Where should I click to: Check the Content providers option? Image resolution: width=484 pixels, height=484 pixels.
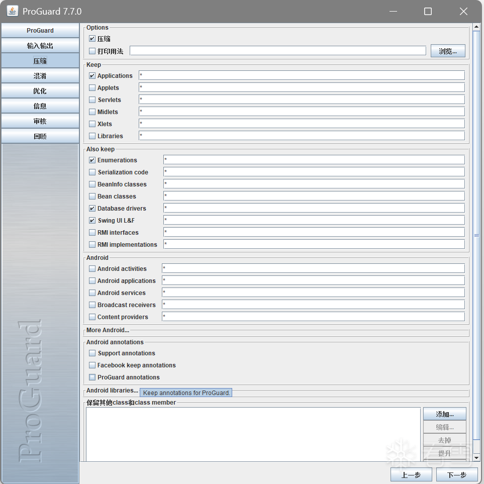[92, 317]
